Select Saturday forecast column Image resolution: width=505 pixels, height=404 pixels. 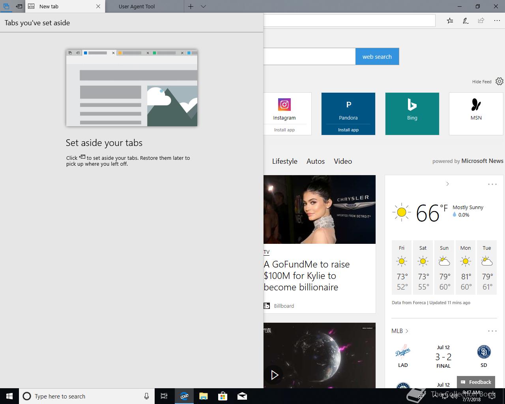(423, 267)
